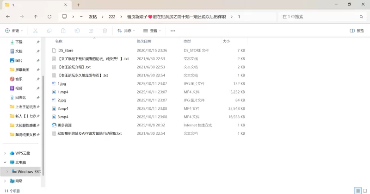This screenshot has height=194, width=370.
Task: Click the Up directory arrow
Action: pyautogui.click(x=36, y=17)
